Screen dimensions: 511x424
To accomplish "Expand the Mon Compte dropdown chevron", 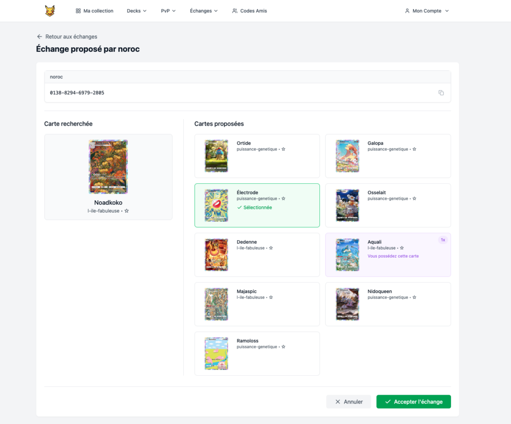I will pyautogui.click(x=447, y=11).
